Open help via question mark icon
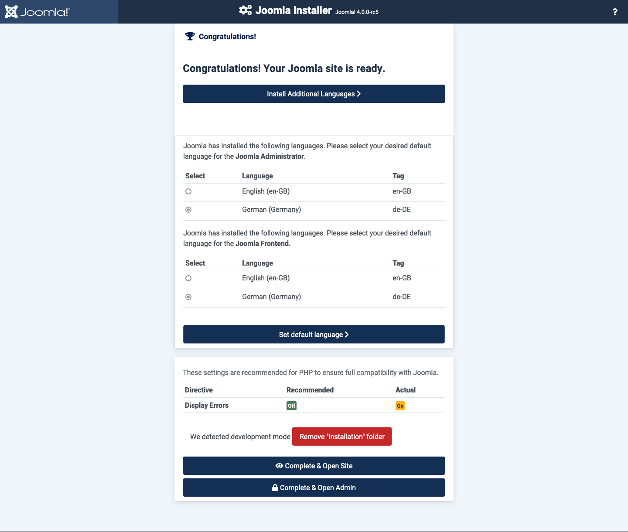628x532 pixels. click(615, 12)
